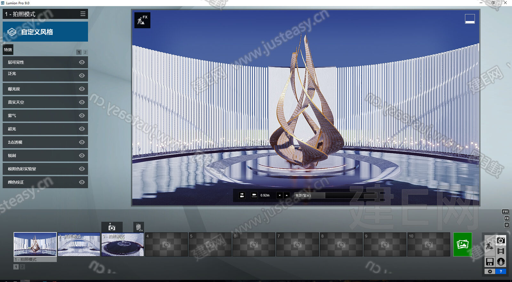Image resolution: width=512 pixels, height=282 pixels.
Task: Open Settings gear icon
Action: 490,271
